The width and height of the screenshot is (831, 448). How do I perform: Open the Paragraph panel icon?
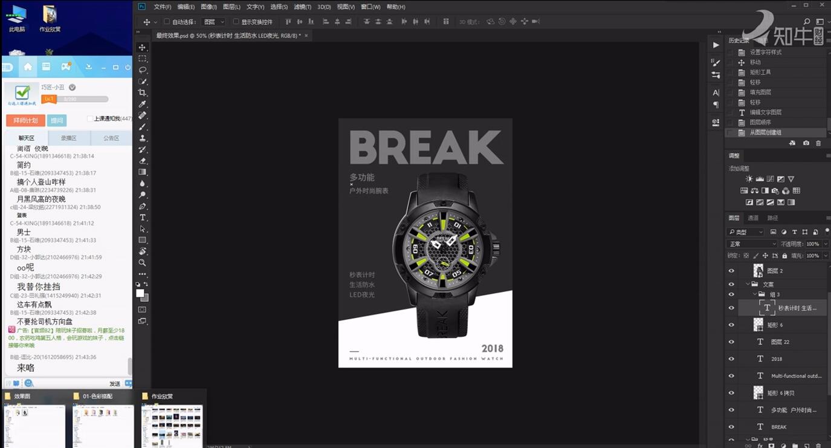tap(716, 105)
